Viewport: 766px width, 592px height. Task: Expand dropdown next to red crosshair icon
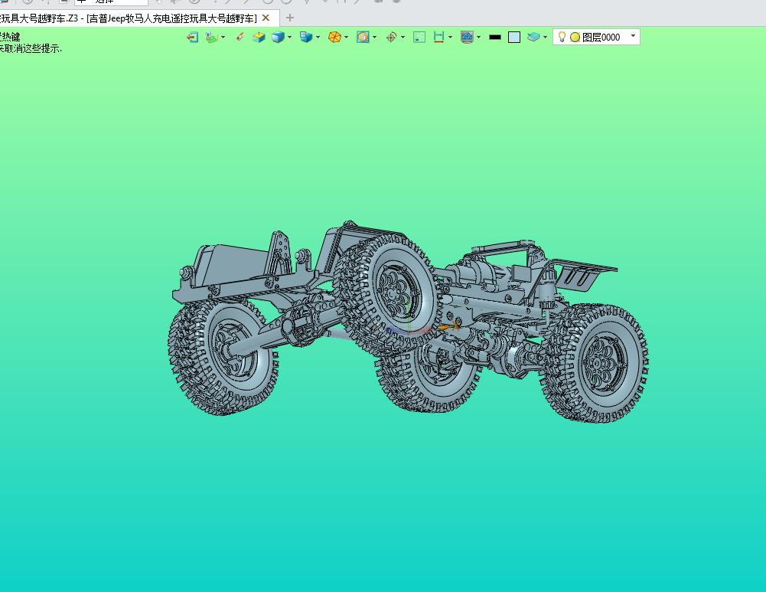click(403, 38)
